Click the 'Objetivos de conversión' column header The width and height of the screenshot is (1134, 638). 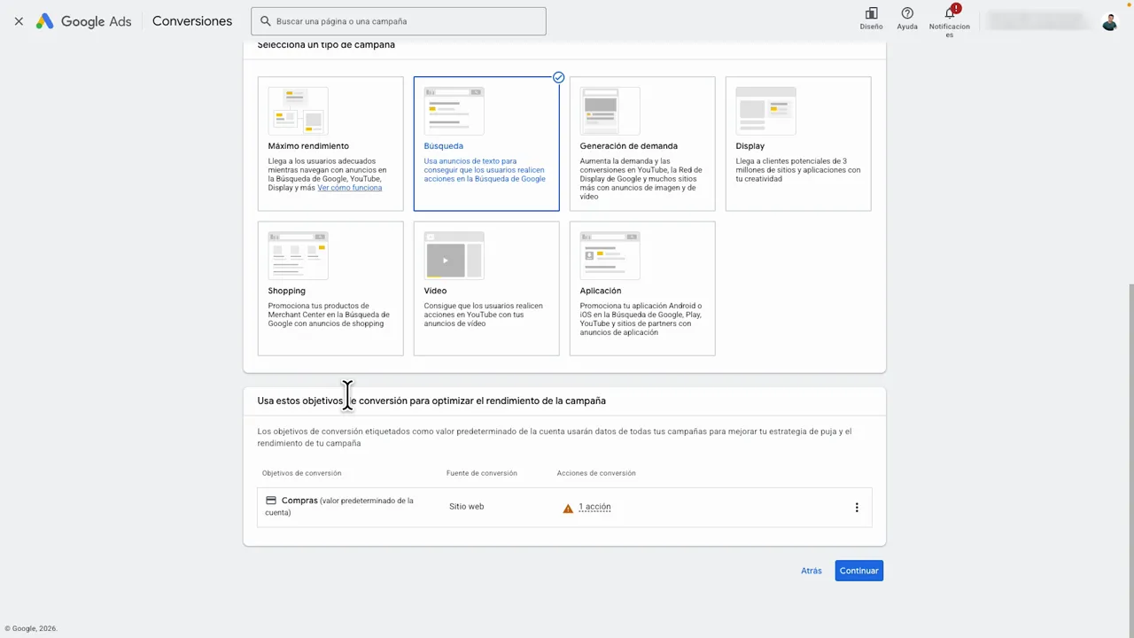click(301, 473)
